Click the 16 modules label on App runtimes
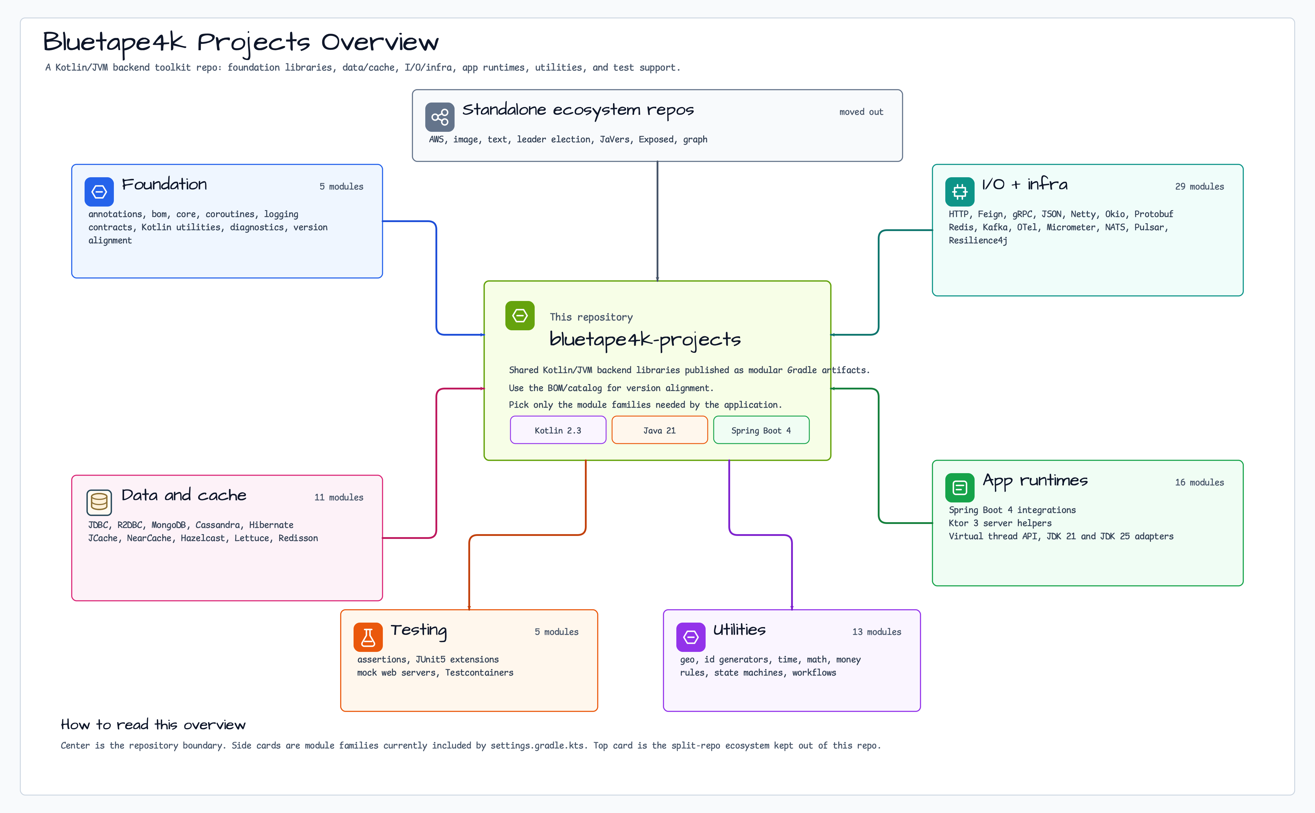Image resolution: width=1315 pixels, height=813 pixels. click(1199, 482)
